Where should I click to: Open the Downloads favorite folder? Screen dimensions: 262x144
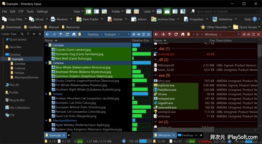coord(11,27)
